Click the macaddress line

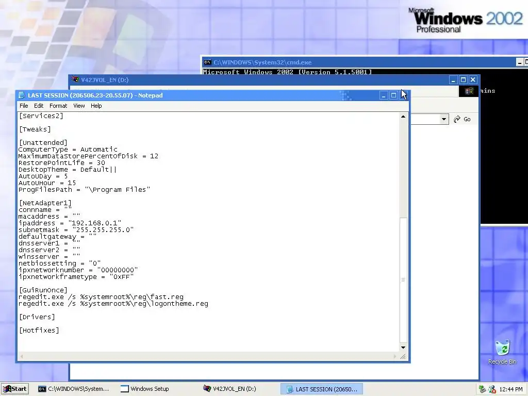tap(49, 217)
